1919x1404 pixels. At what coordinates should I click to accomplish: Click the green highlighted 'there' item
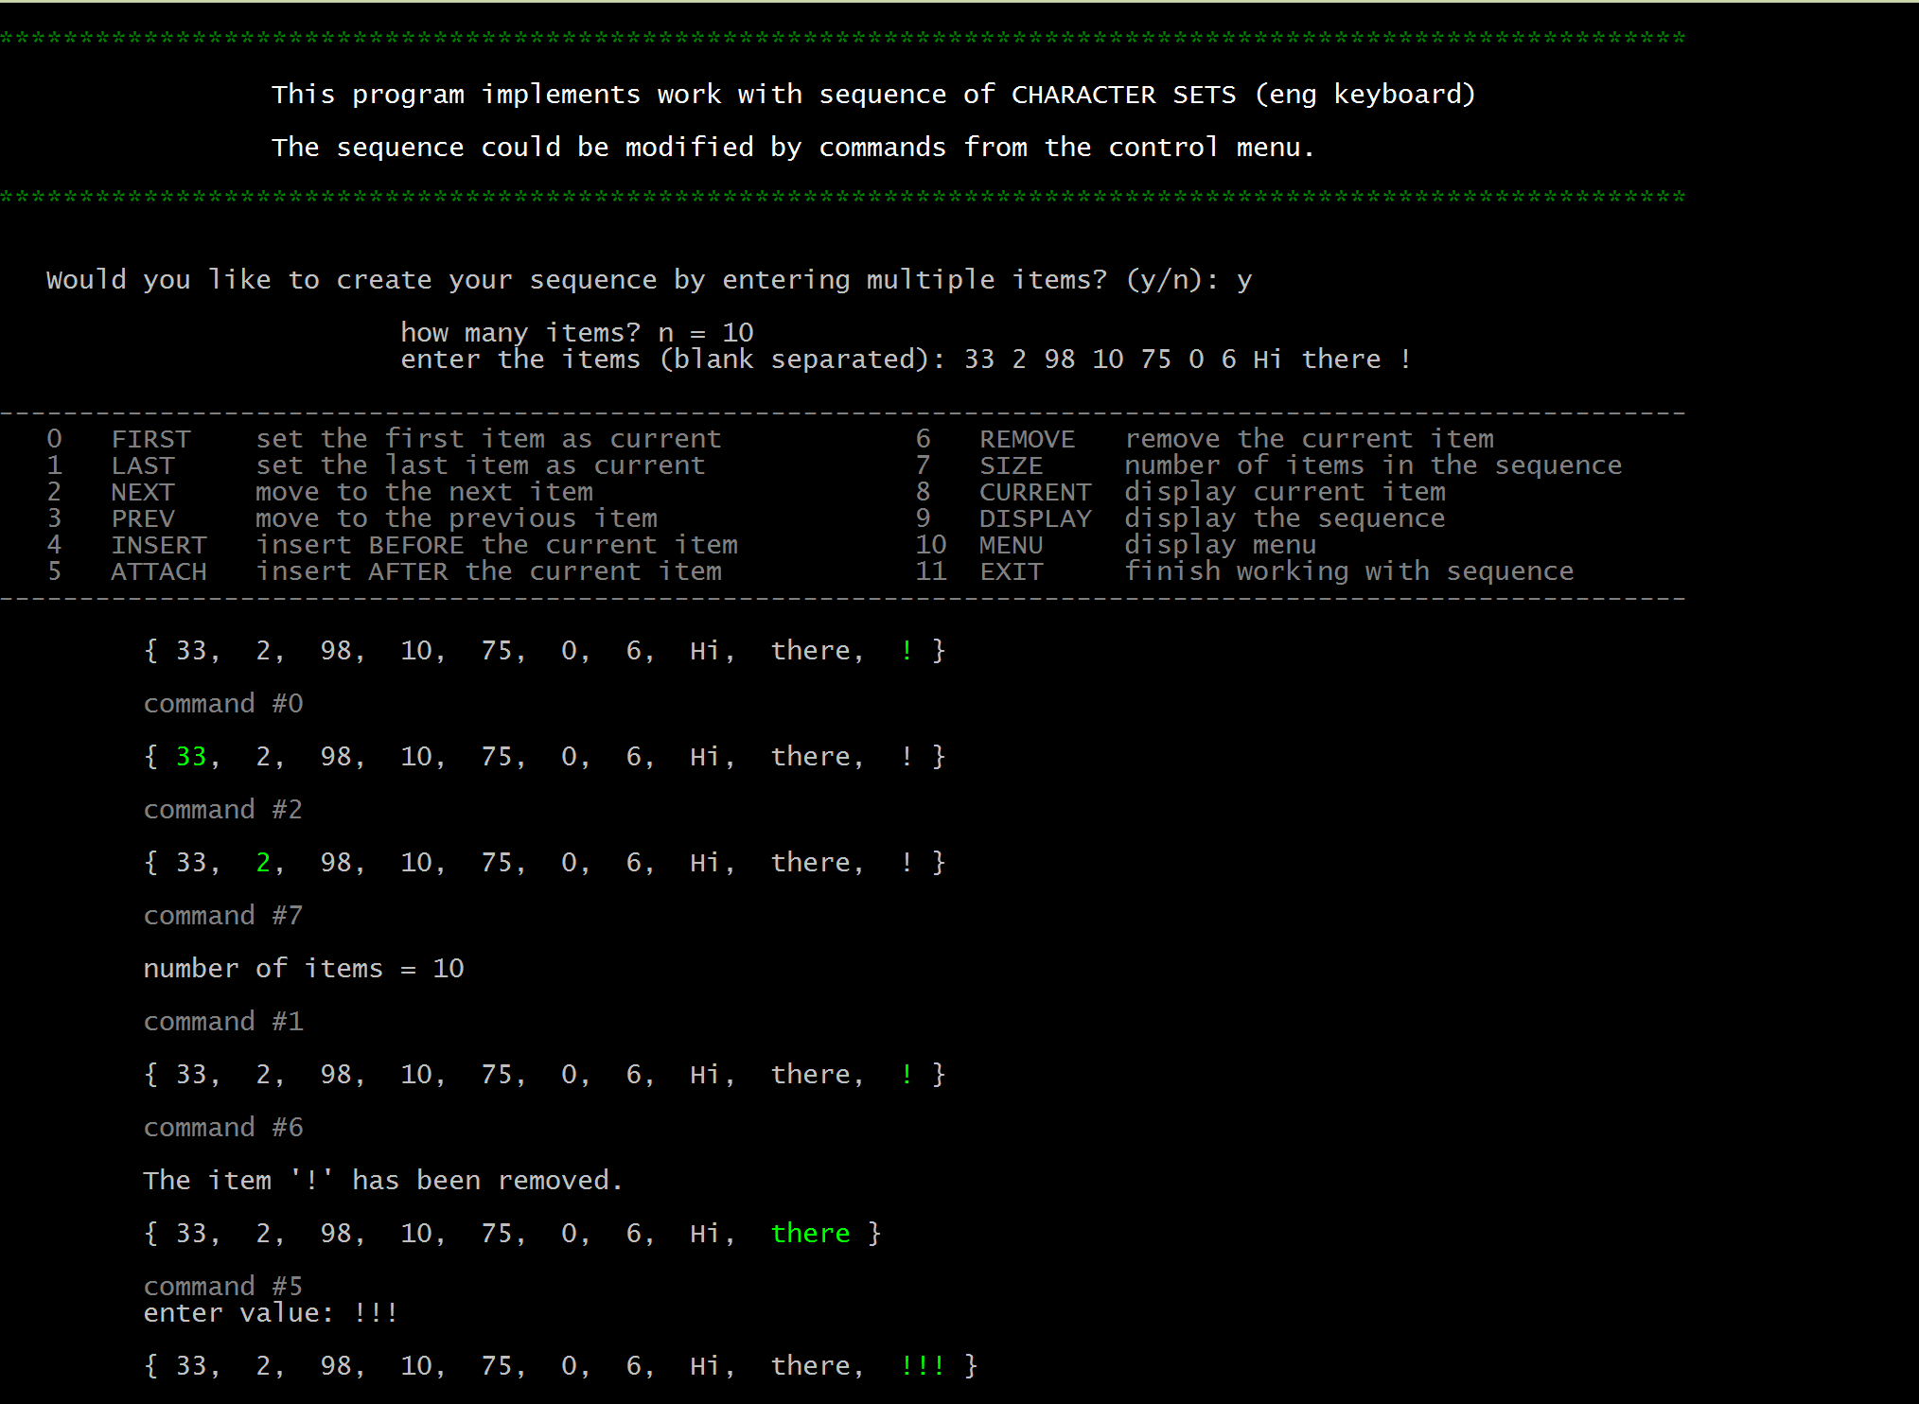click(810, 1234)
